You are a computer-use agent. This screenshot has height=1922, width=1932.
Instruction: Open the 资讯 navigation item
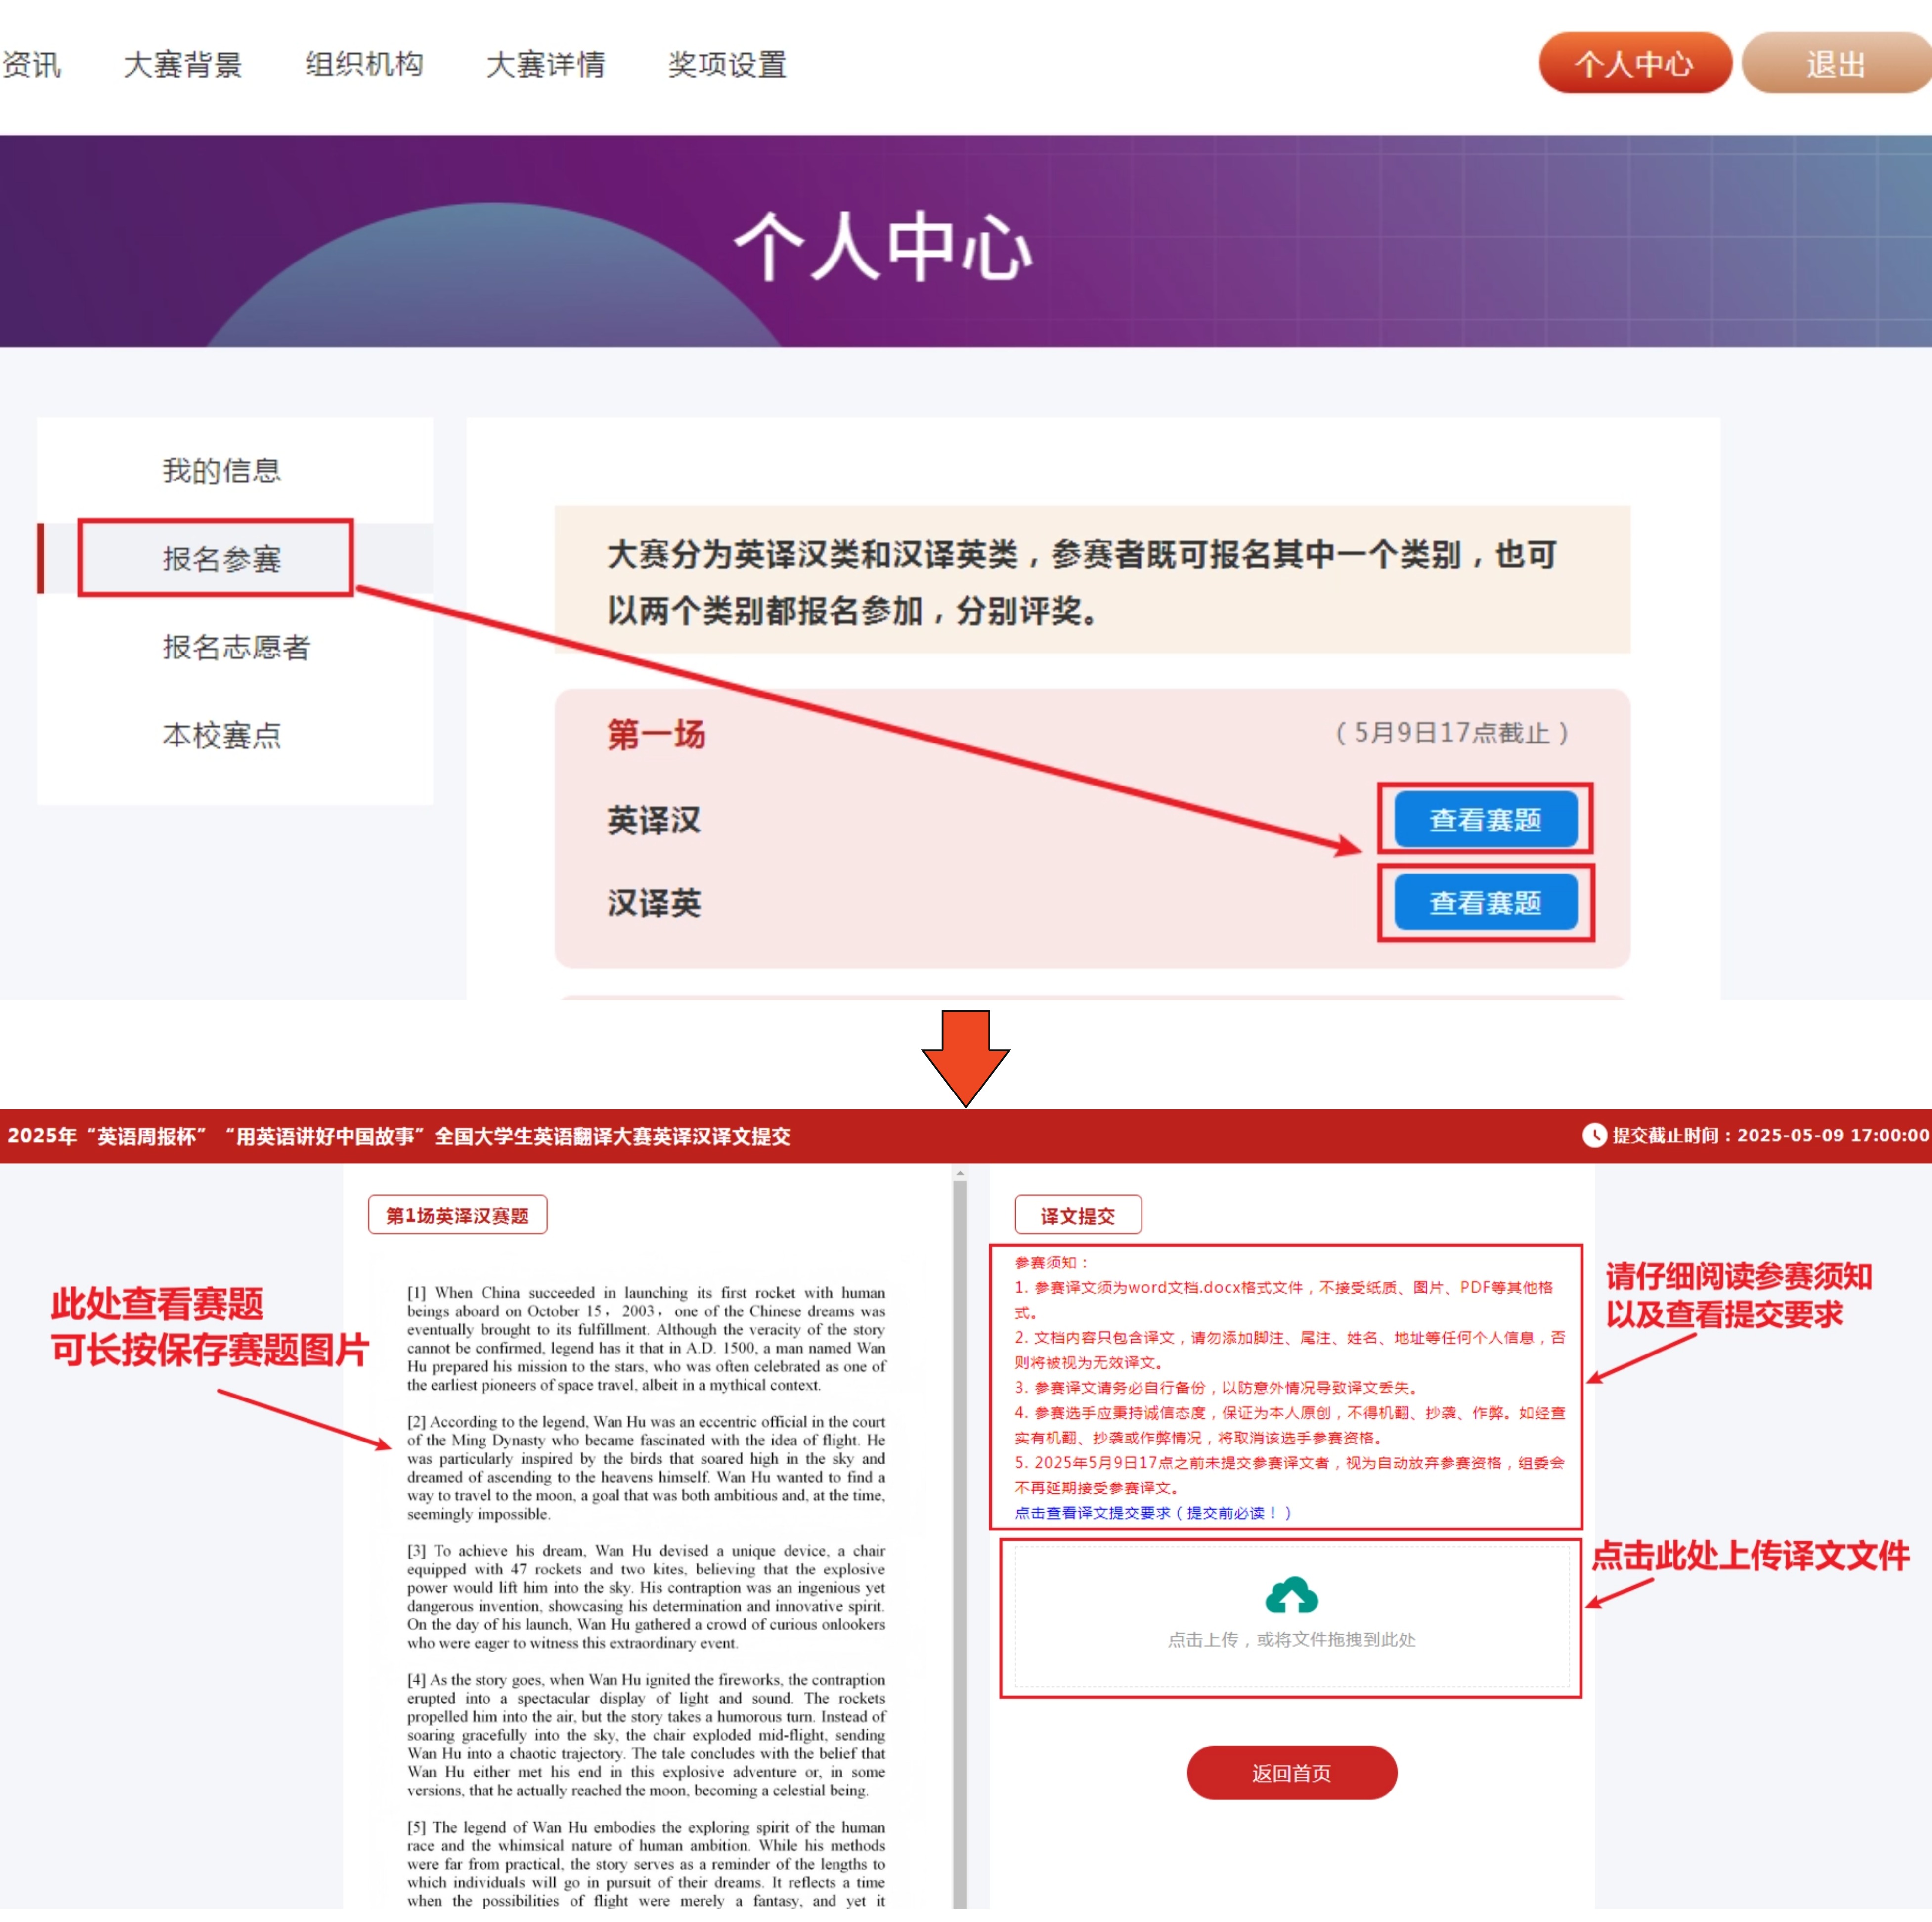[30, 65]
